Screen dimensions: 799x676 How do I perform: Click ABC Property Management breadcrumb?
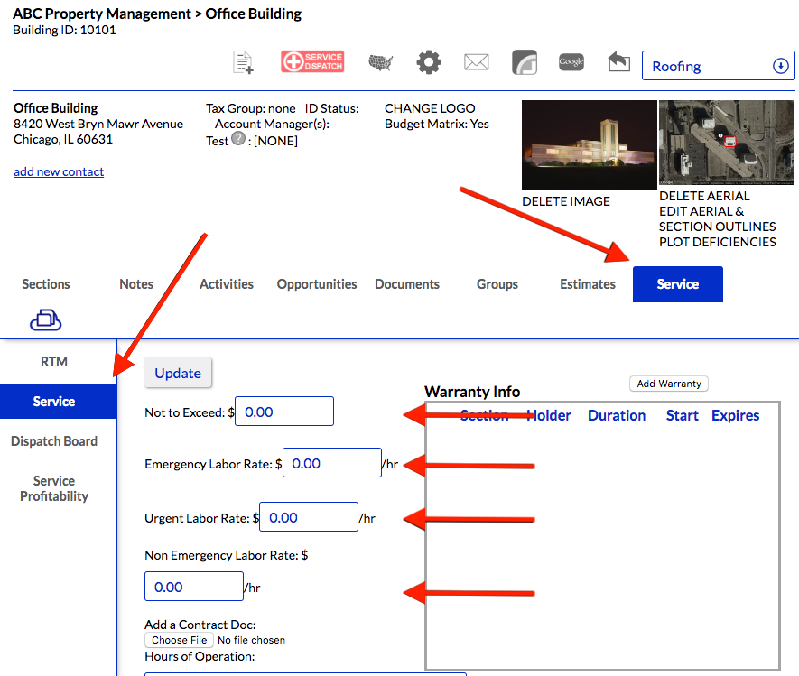coord(102,14)
